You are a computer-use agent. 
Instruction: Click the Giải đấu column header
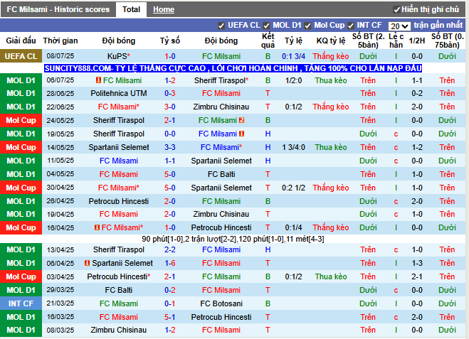(x=21, y=41)
